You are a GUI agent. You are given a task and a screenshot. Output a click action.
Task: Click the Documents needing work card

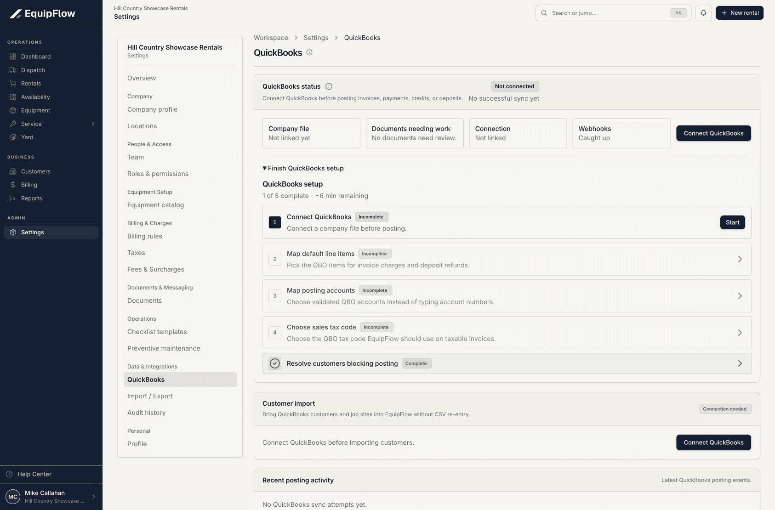415,133
